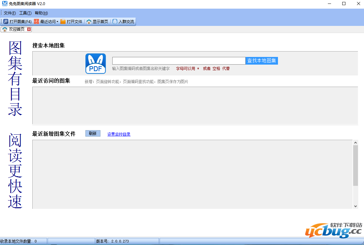Click the 入群交流 QQ penguin icon

click(x=115, y=22)
